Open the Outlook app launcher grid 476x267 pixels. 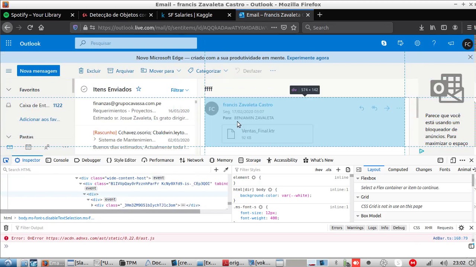point(9,43)
